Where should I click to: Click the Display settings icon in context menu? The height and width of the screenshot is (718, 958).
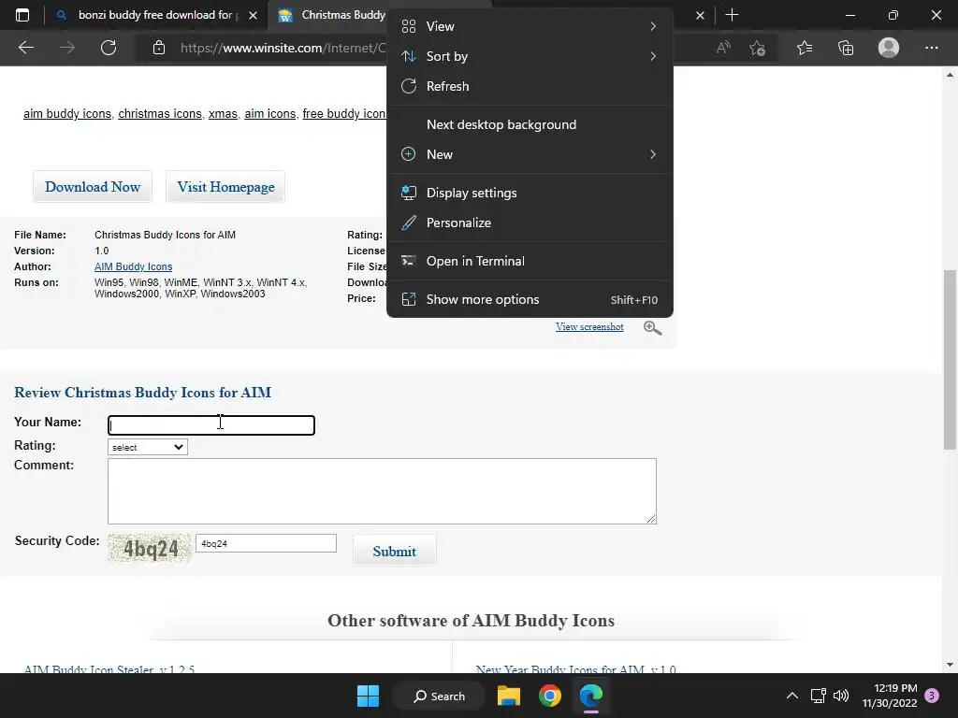(408, 193)
